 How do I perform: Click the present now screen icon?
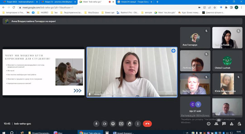[121, 124]
